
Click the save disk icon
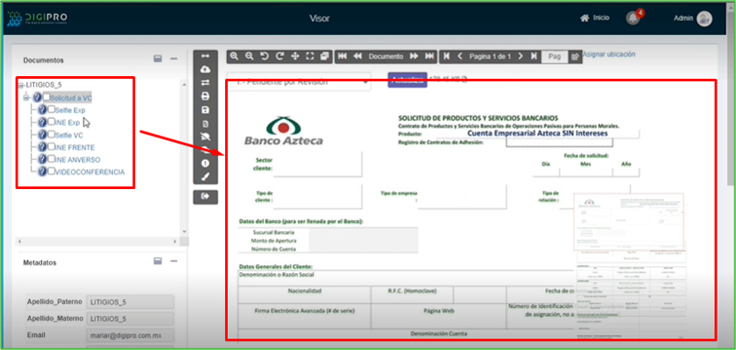pyautogui.click(x=205, y=110)
